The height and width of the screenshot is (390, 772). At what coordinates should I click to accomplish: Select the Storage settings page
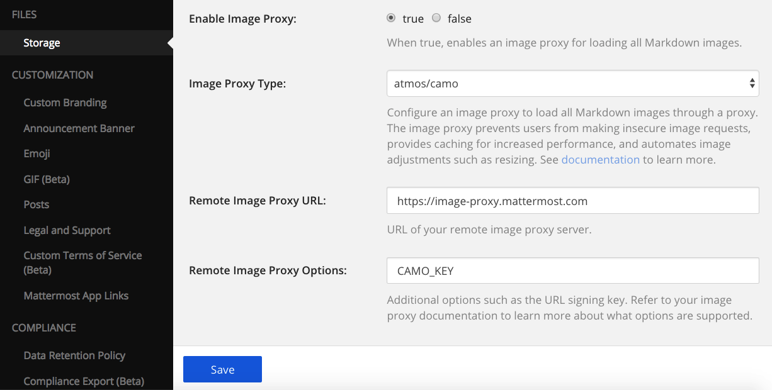click(42, 43)
